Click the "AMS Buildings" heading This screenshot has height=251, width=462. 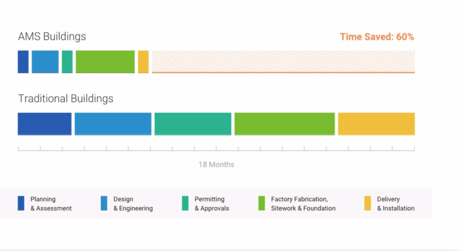point(52,37)
